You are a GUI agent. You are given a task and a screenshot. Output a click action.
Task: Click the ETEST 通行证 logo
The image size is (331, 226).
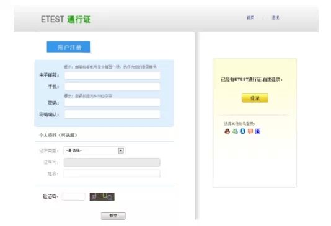66,19
